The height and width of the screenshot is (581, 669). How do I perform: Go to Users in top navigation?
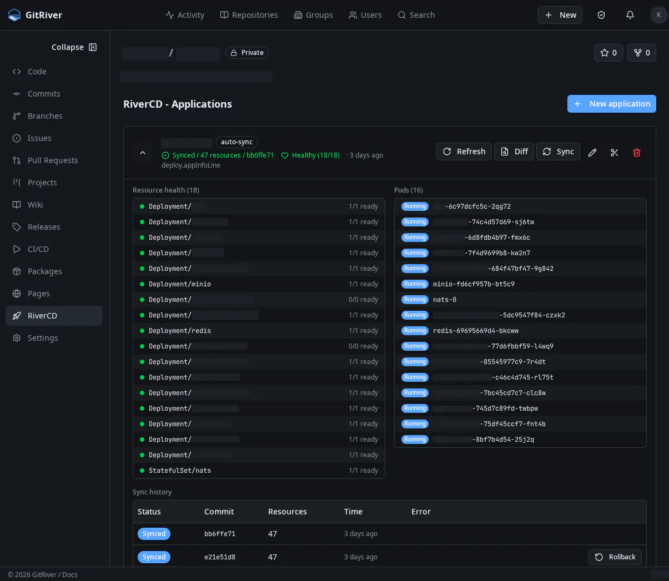365,15
